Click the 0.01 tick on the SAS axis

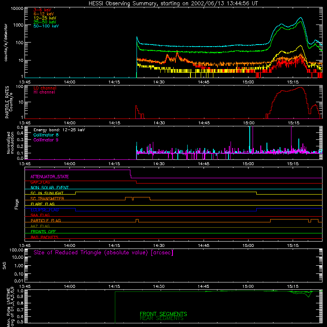(19, 281)
